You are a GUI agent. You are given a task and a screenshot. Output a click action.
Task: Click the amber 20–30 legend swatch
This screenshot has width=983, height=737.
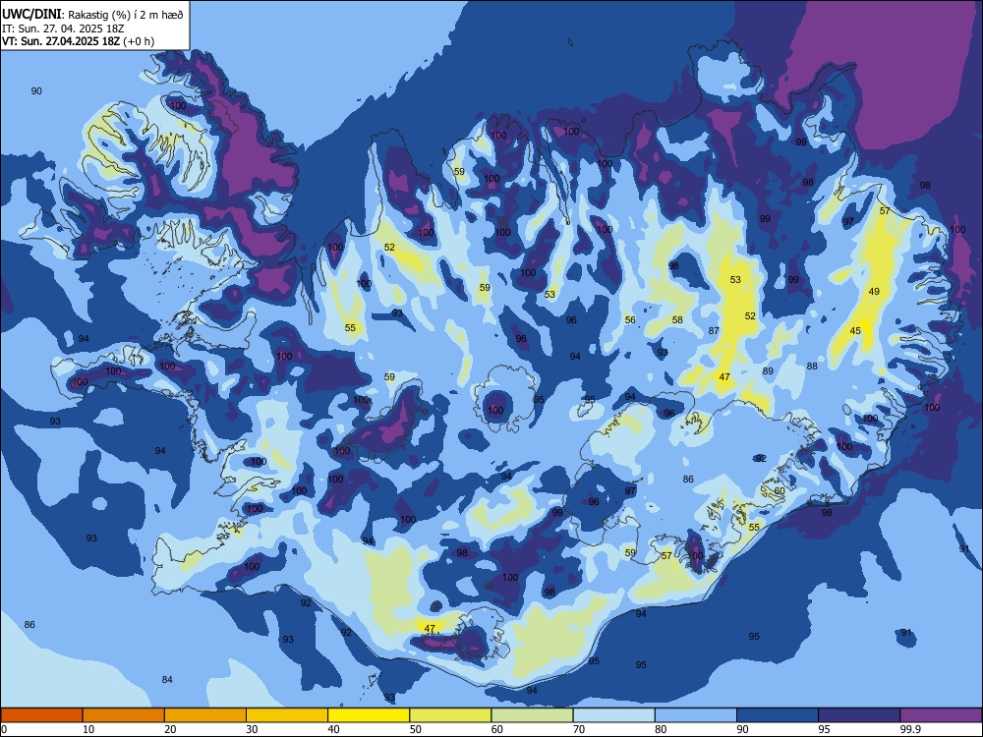(x=205, y=715)
